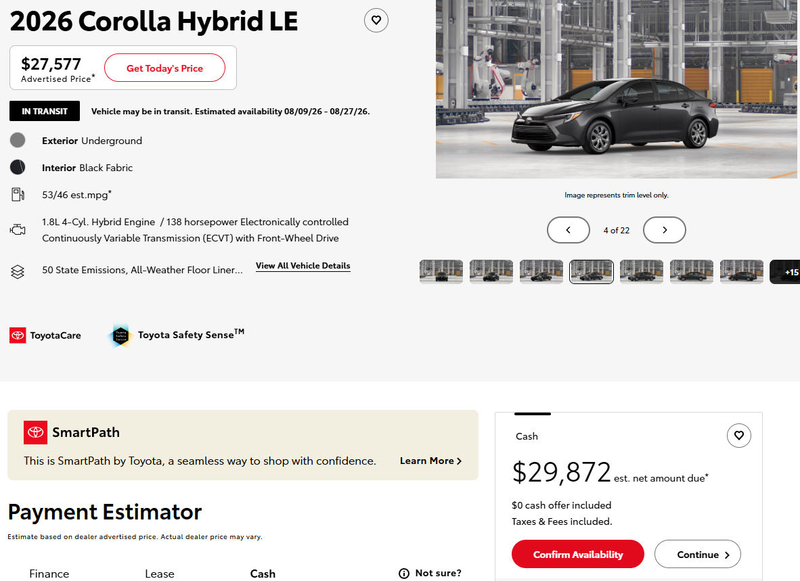Open Learn More about SmartPath
Viewport: 800px width, 581px height.
point(431,461)
